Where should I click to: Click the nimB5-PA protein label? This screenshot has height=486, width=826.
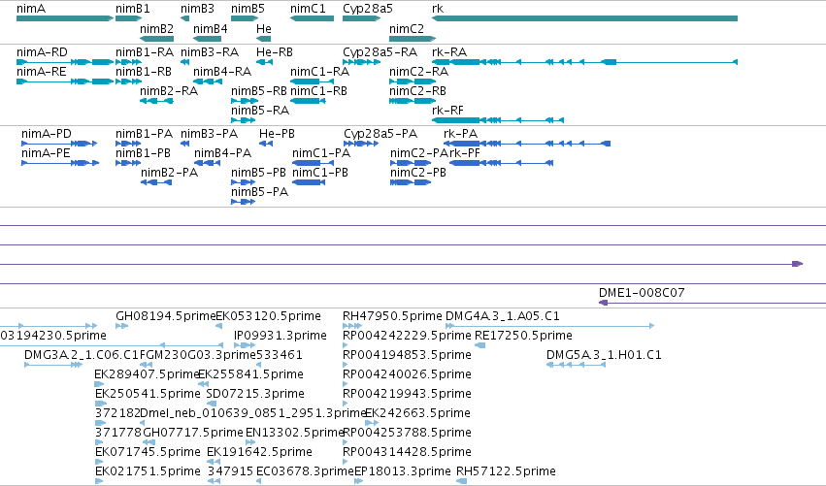click(x=260, y=192)
